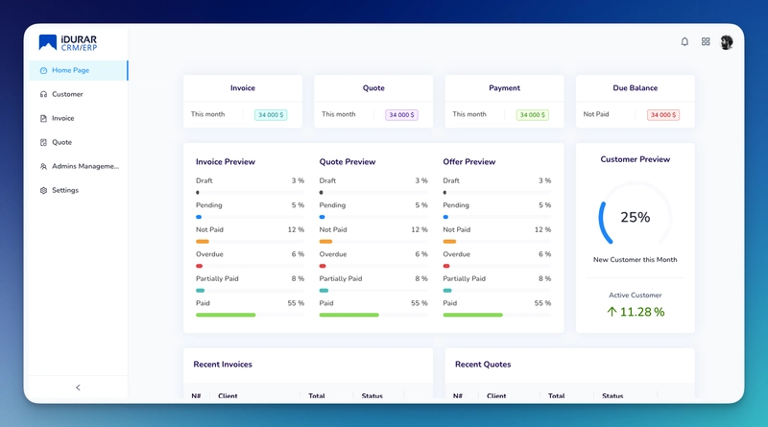Viewport: 768px width, 427px height.
Task: Click the Invoice document icon in sidebar
Action: (x=43, y=119)
